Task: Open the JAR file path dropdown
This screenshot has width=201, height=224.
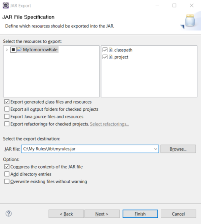Action: pos(156,149)
